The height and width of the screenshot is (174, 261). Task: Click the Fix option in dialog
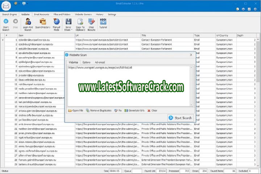click(118, 111)
